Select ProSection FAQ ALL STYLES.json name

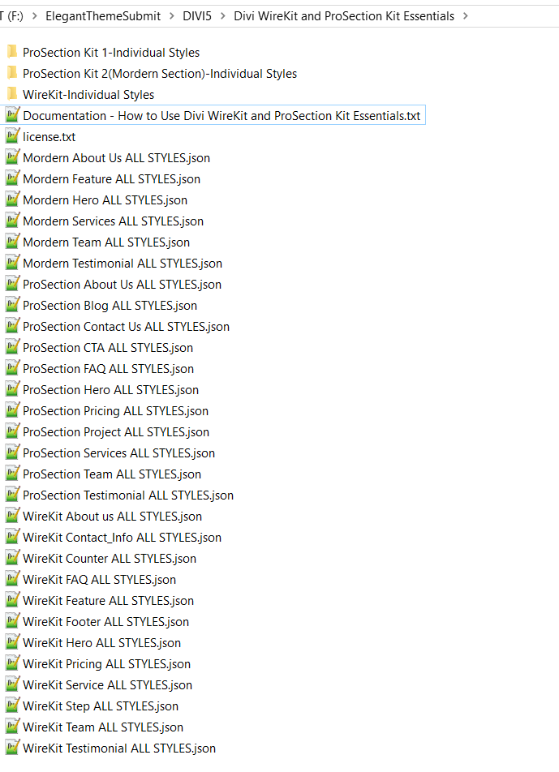(x=109, y=369)
